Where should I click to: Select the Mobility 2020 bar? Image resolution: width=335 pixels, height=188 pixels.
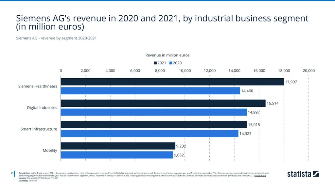[117, 155]
